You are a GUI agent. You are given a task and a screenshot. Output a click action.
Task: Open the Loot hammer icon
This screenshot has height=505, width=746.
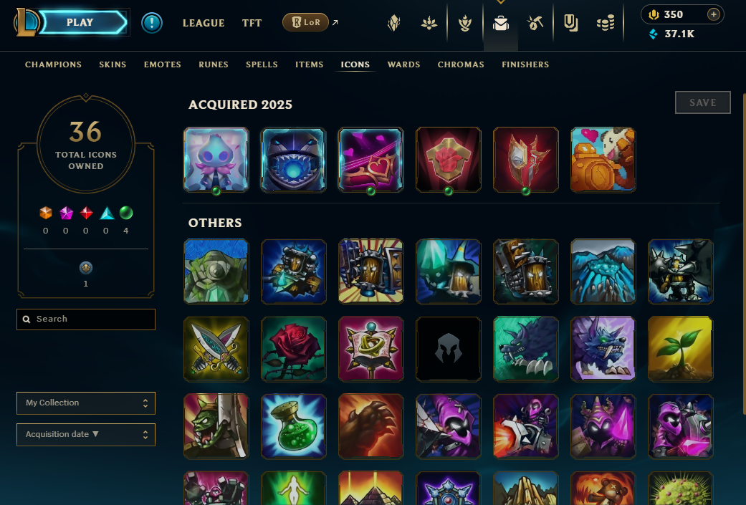pos(535,23)
